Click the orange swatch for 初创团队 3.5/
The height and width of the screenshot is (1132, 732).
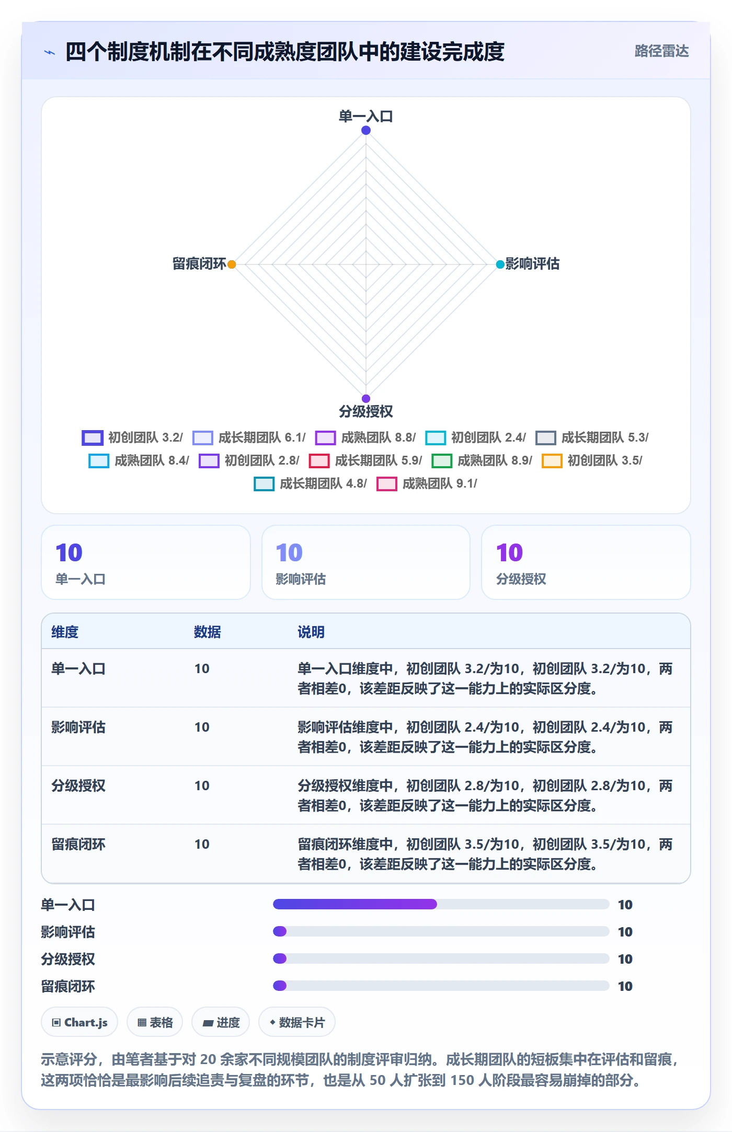(x=552, y=461)
